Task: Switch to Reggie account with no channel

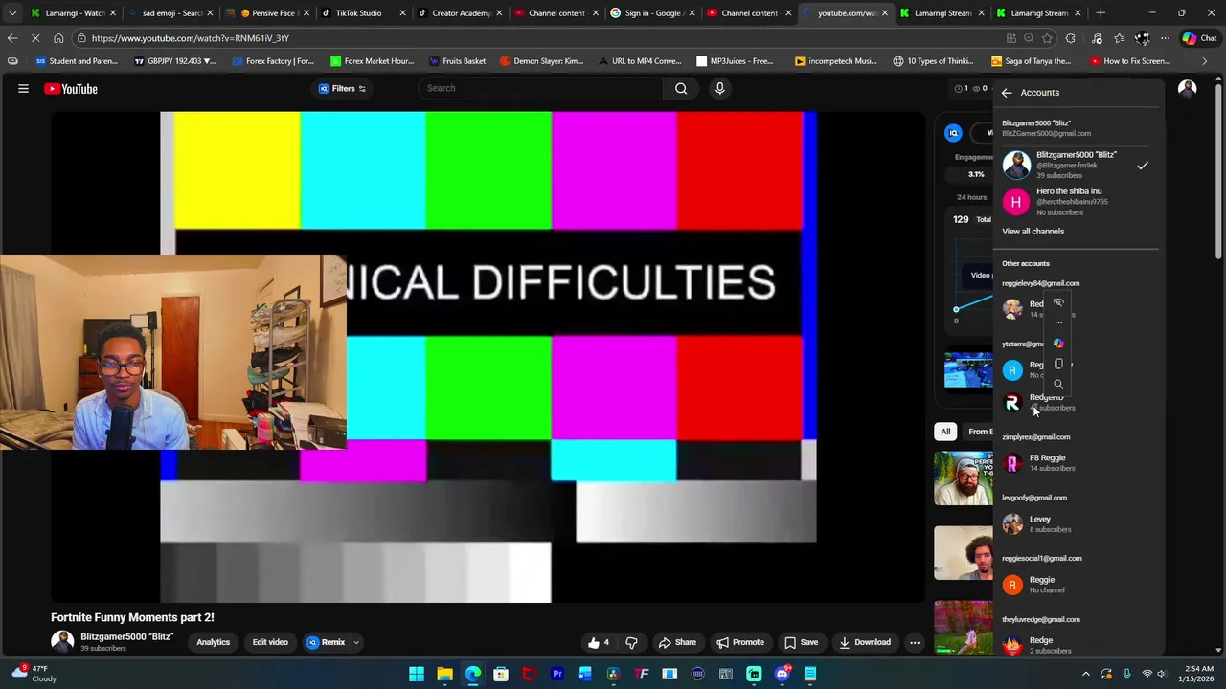Action: [x=1077, y=585]
